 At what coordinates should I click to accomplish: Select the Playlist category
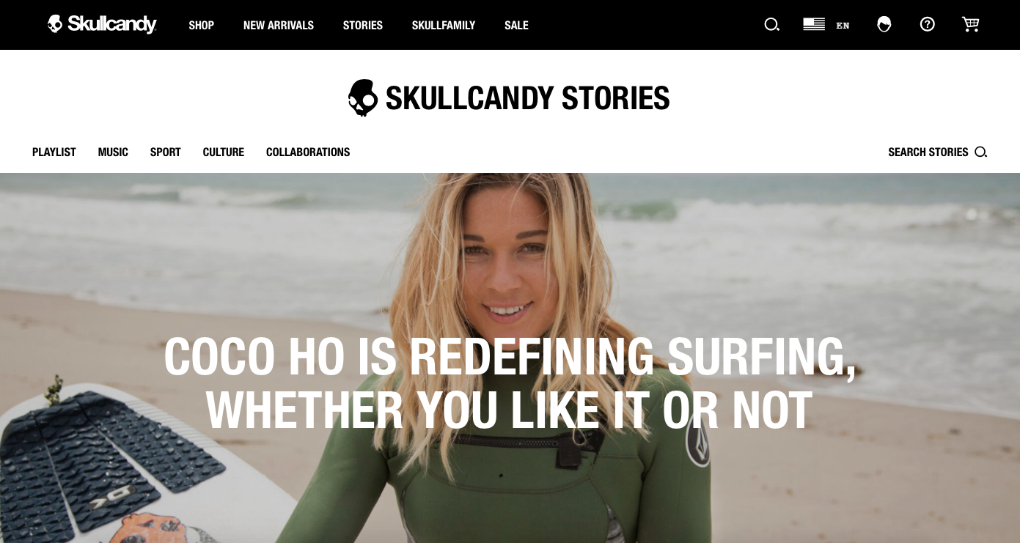click(54, 152)
